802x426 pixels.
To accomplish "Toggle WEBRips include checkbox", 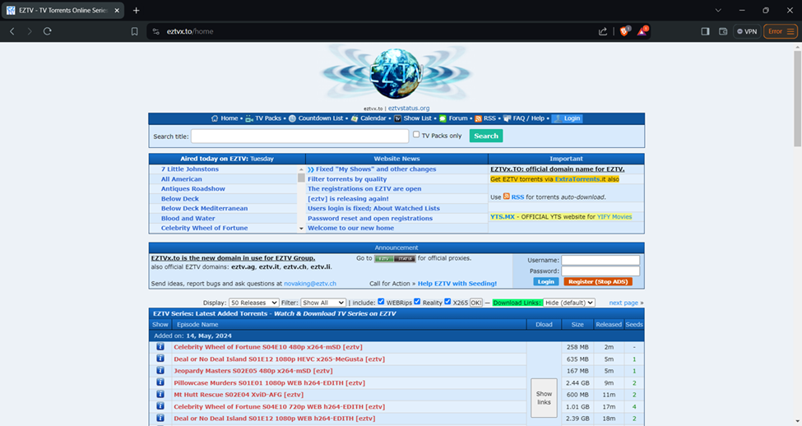I will click(381, 302).
